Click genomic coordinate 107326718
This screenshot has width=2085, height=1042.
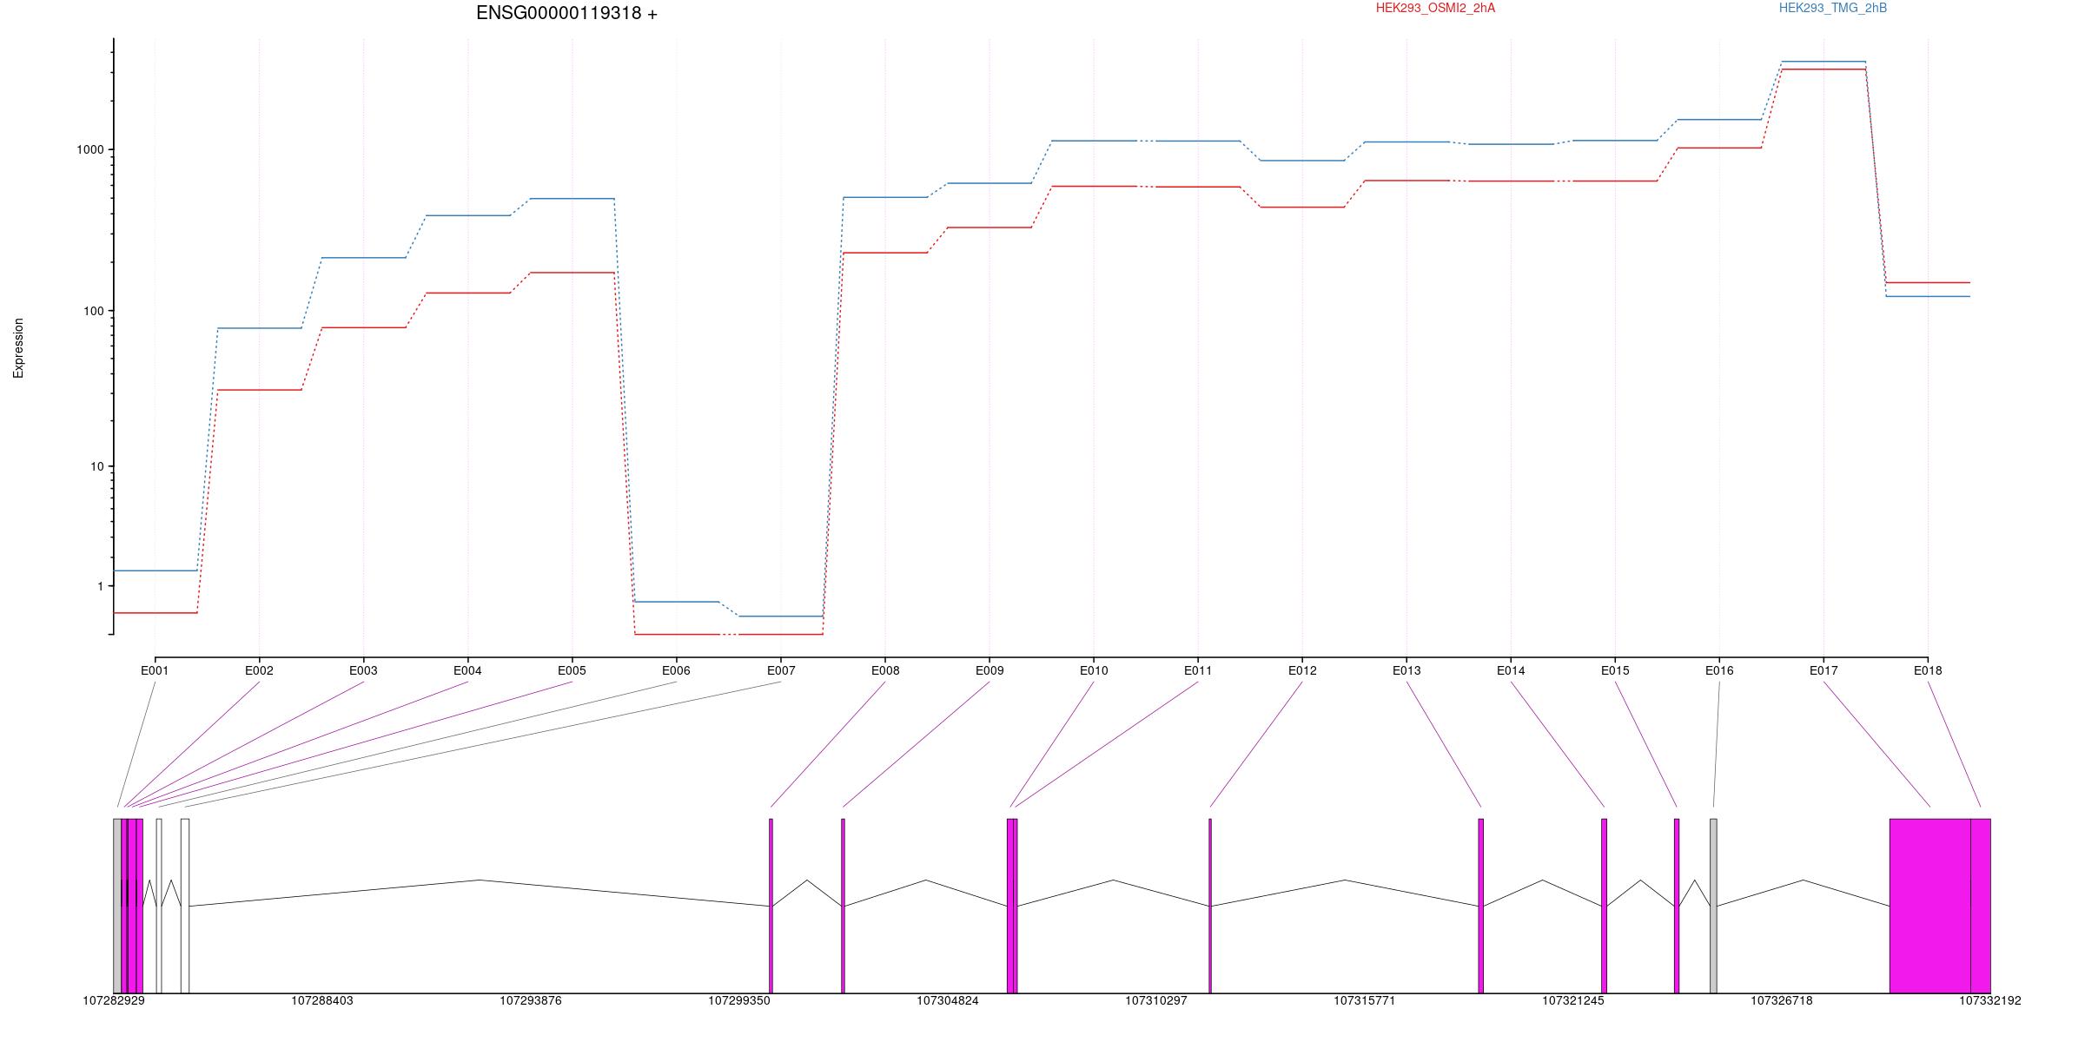[x=1782, y=1001]
